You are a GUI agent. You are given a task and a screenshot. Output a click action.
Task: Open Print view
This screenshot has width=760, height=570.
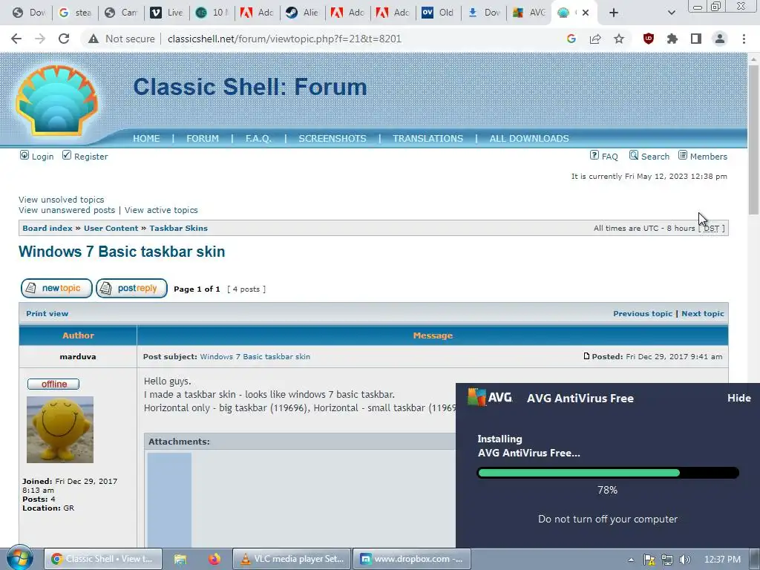pyautogui.click(x=47, y=314)
